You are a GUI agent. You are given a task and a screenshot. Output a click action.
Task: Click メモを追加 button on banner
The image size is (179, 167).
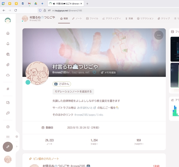tap(108, 73)
